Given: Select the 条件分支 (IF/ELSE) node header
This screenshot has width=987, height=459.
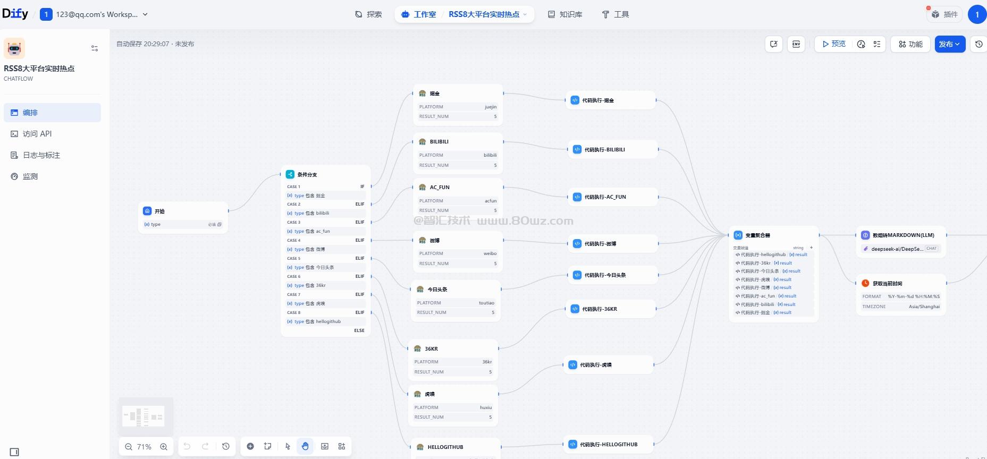Looking at the screenshot, I should [325, 174].
